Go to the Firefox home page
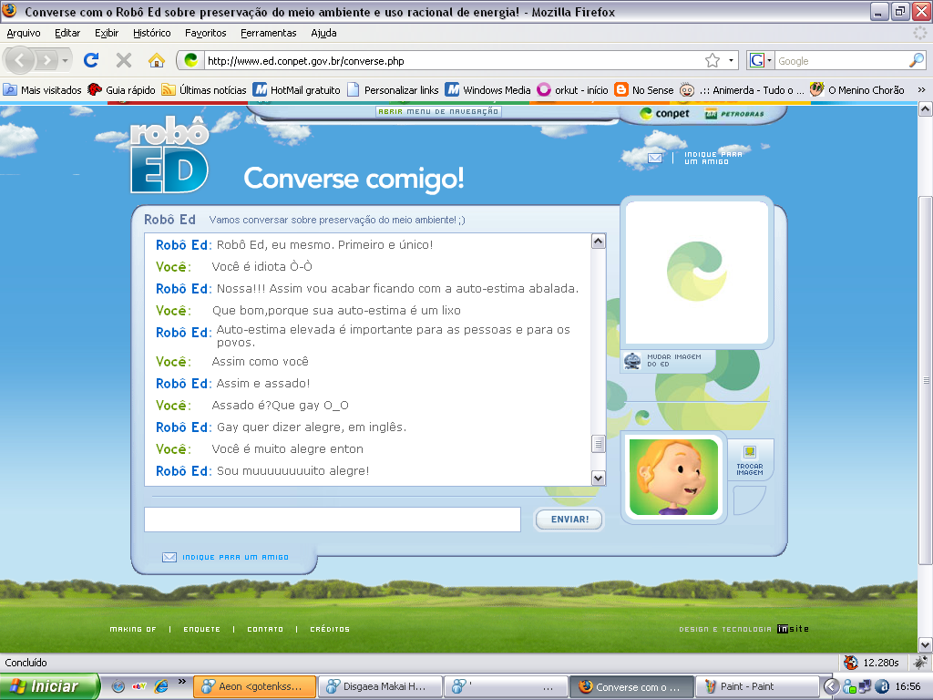This screenshot has height=700, width=933. [x=157, y=60]
